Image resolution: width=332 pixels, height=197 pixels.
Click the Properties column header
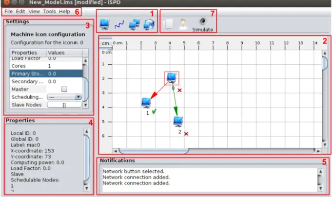click(x=28, y=53)
